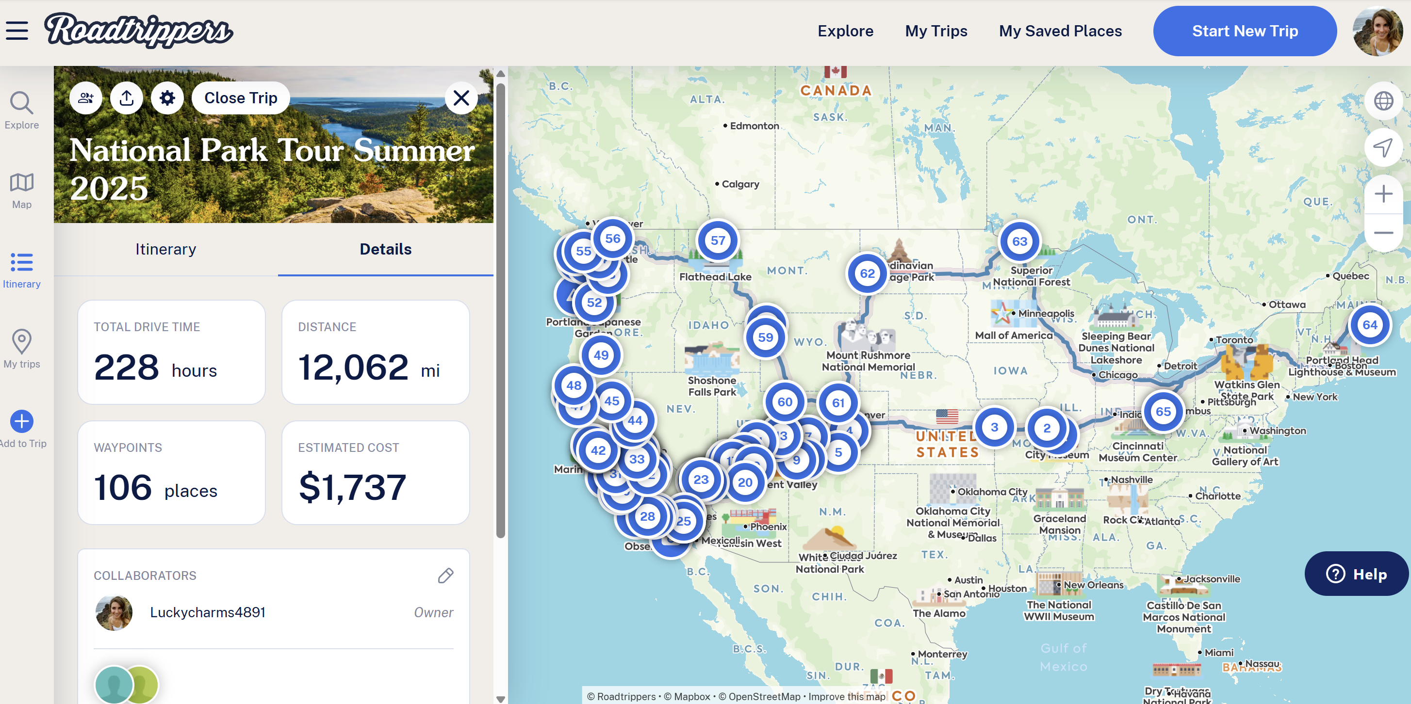Viewport: 1411px width, 704px height.
Task: Click the OpenStreetMap attribution link
Action: pos(760,696)
